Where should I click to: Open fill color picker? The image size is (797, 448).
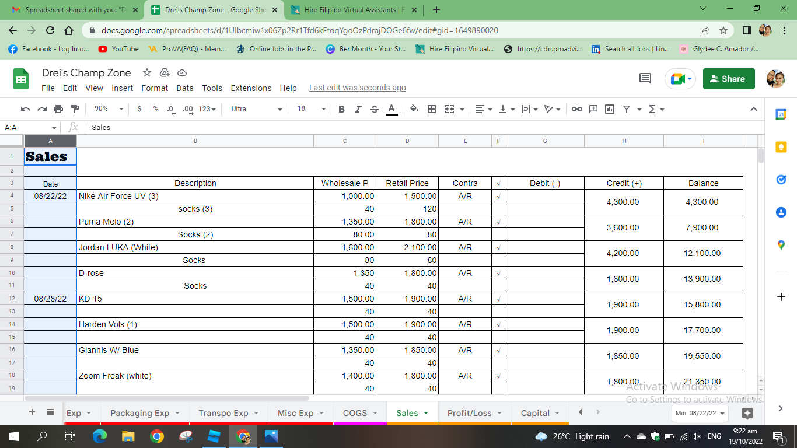[x=414, y=109]
